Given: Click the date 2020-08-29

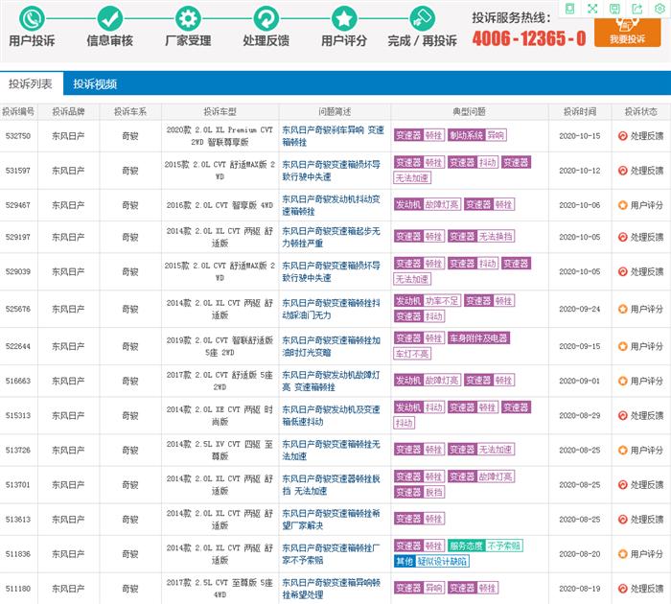Looking at the screenshot, I should click(x=579, y=415).
